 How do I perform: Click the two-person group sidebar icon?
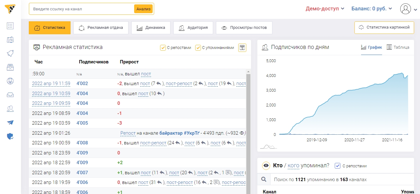coord(10,109)
